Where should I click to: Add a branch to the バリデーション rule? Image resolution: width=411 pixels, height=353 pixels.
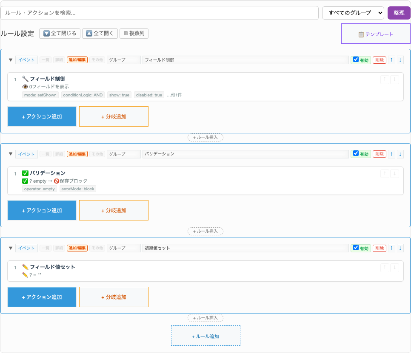point(114,210)
